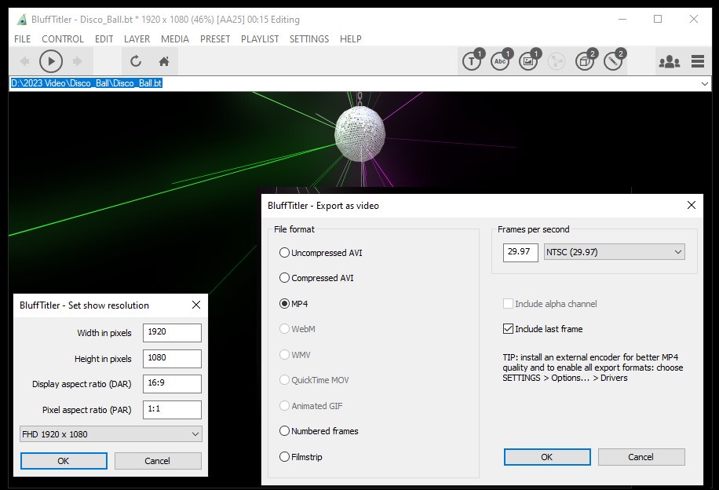Image resolution: width=719 pixels, height=490 pixels.
Task: Select the disabled WebM format option
Action: point(297,329)
